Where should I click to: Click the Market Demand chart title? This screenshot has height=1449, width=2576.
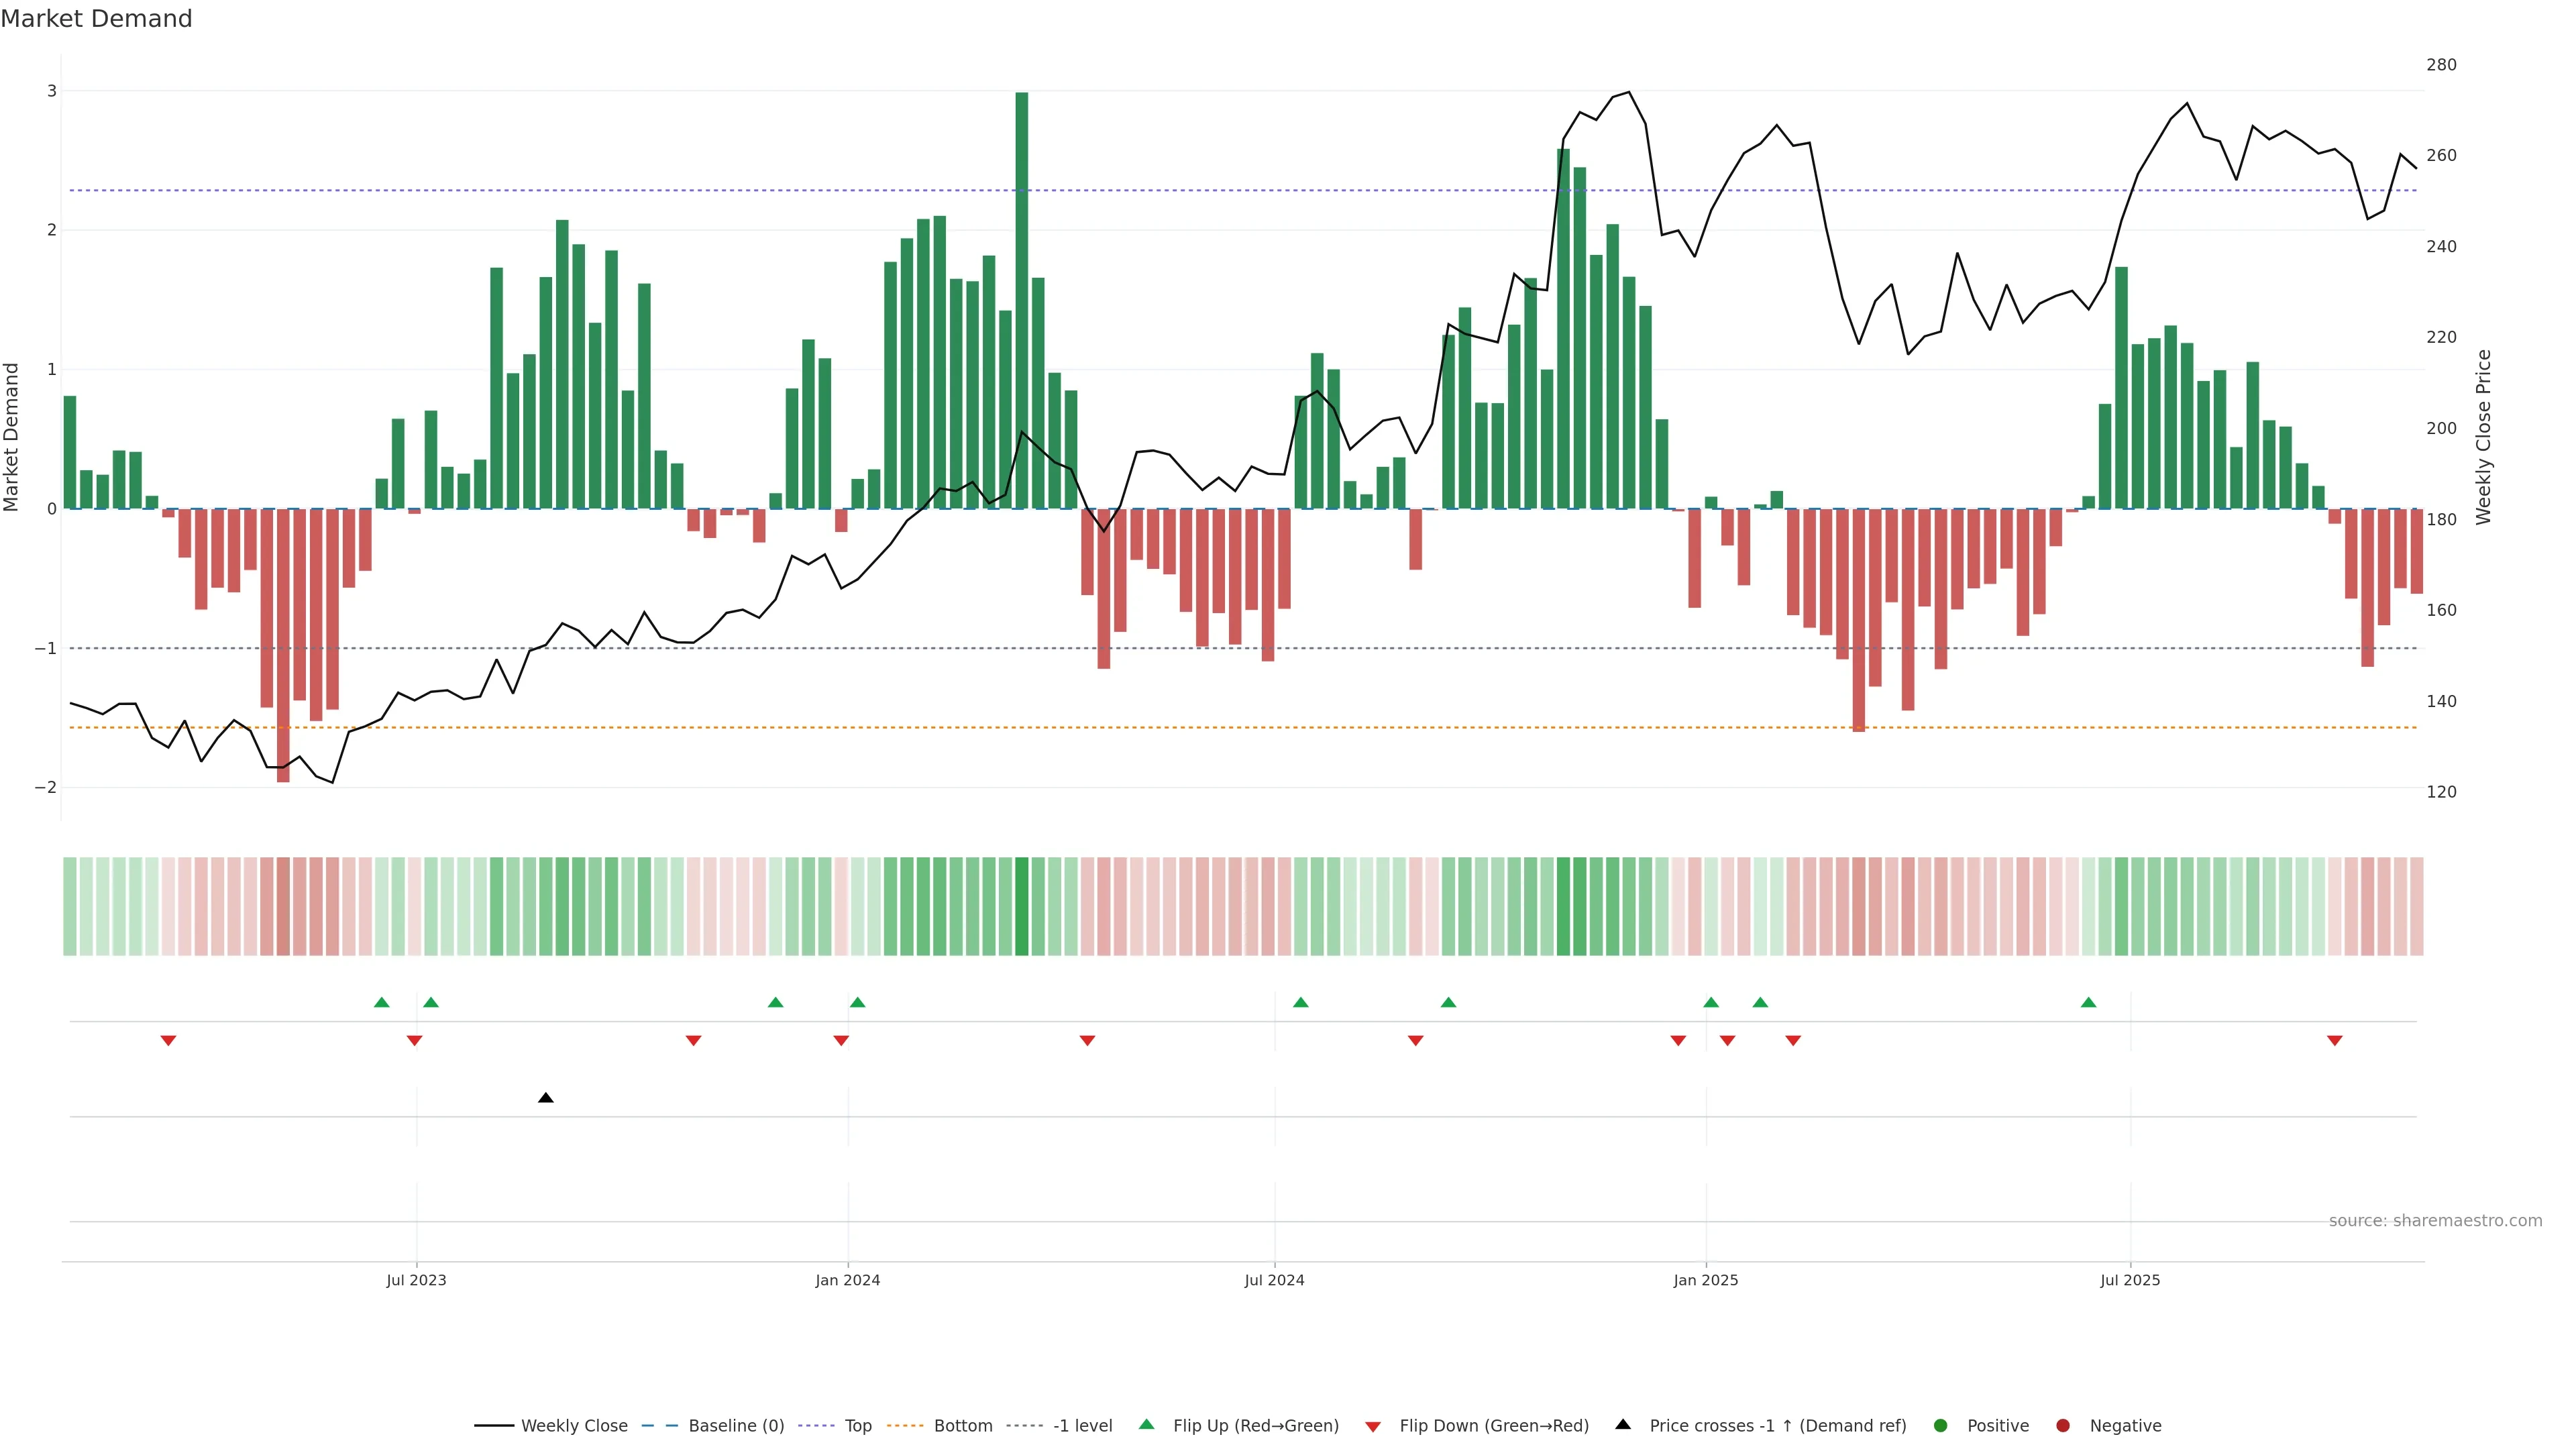pyautogui.click(x=96, y=19)
